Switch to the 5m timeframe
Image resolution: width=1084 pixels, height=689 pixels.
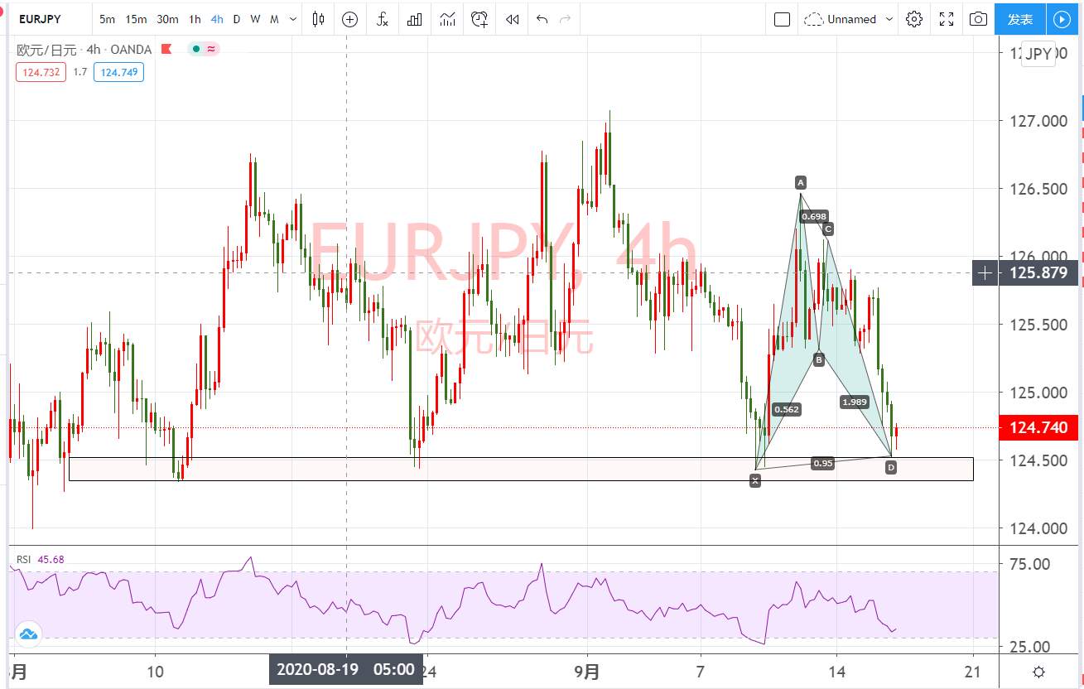tap(108, 19)
